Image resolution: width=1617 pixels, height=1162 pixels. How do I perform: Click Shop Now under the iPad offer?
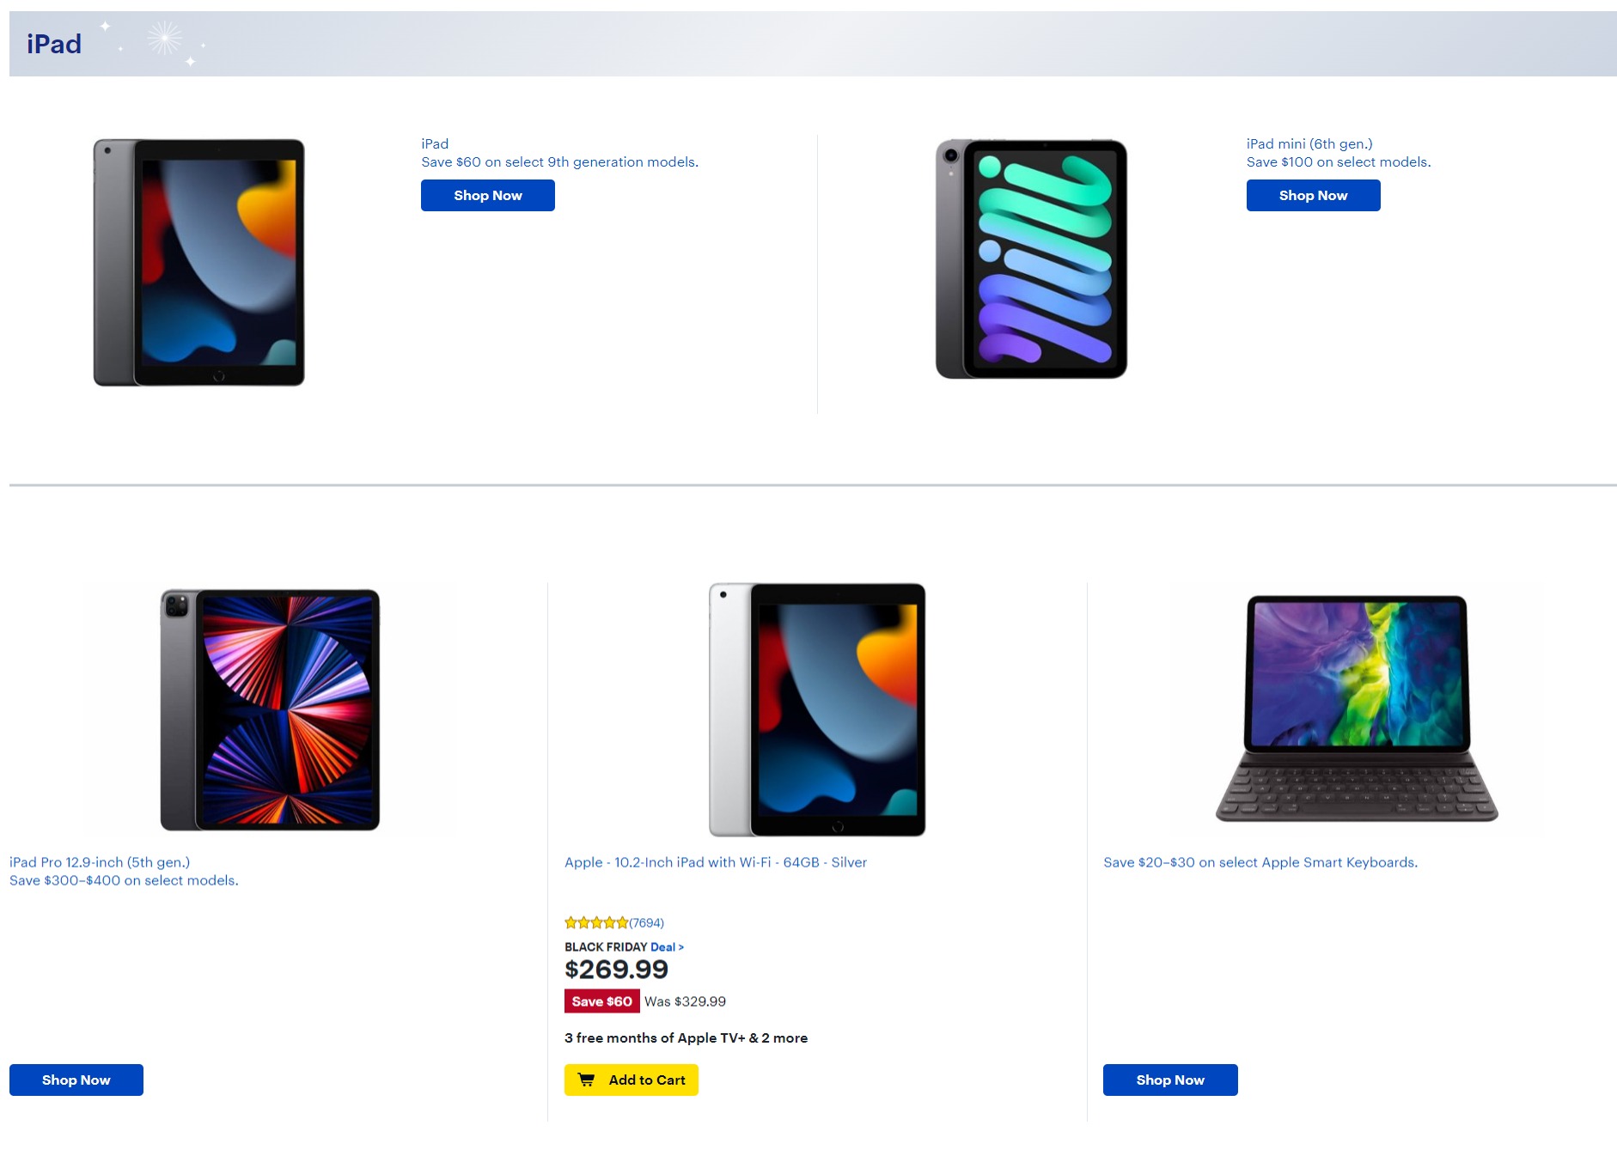pos(487,196)
